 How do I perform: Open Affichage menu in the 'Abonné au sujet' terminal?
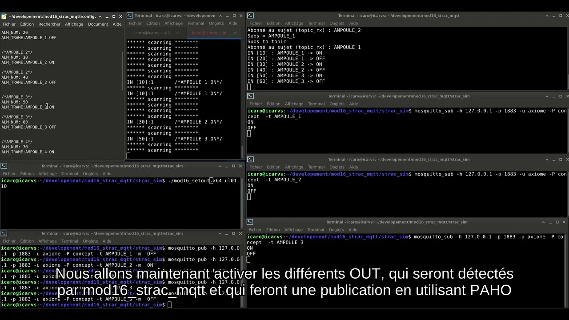point(294,23)
